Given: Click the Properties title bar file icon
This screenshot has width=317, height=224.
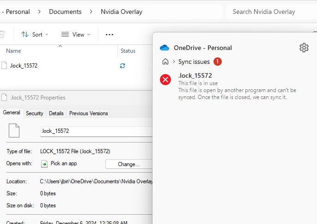Looking at the screenshot, I should tap(4, 97).
